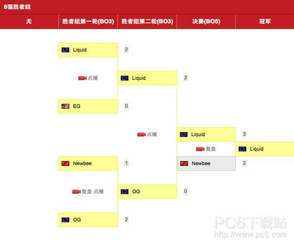The width and height of the screenshot is (294, 240).
Task: Open 点播 link next to 复盘 near OG
Action: [x=99, y=191]
